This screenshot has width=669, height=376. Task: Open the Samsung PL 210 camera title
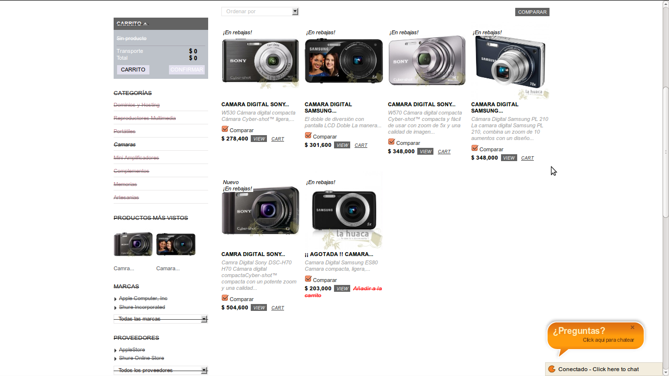coord(495,108)
